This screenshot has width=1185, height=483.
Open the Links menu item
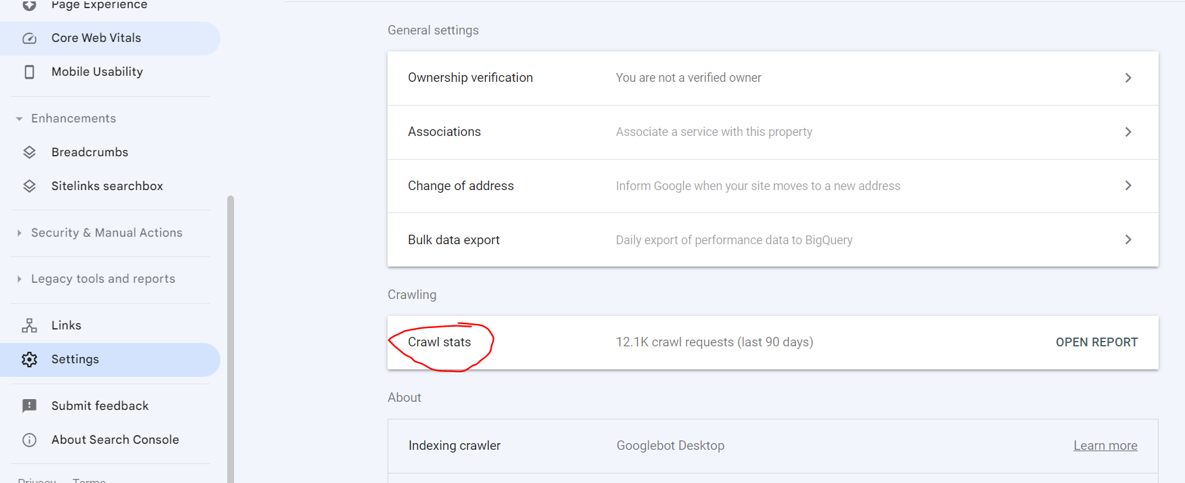[110, 325]
